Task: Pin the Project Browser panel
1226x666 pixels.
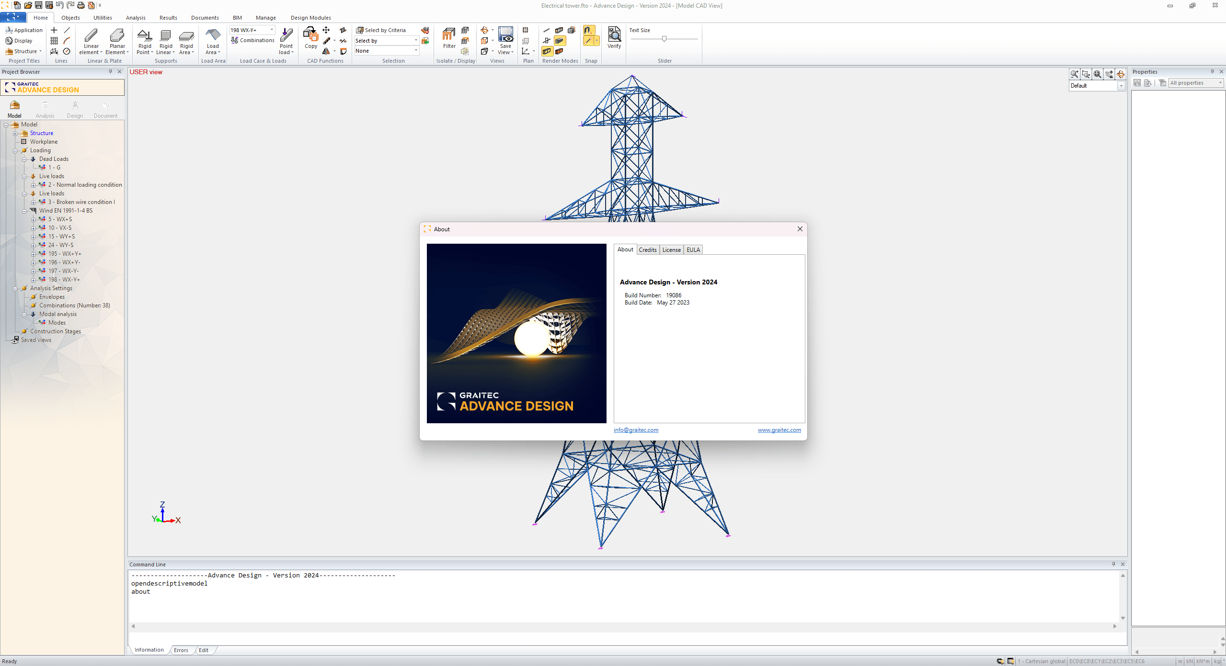Action: [110, 72]
